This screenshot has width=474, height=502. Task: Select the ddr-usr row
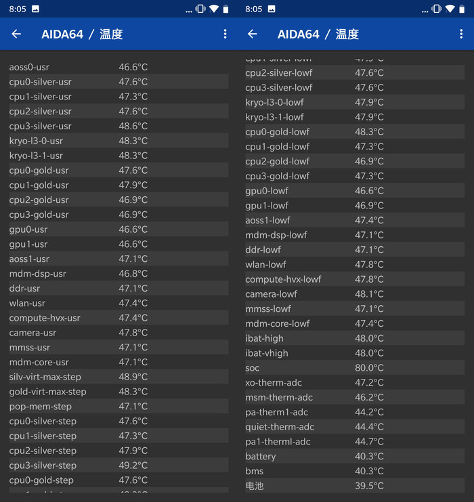click(118, 288)
